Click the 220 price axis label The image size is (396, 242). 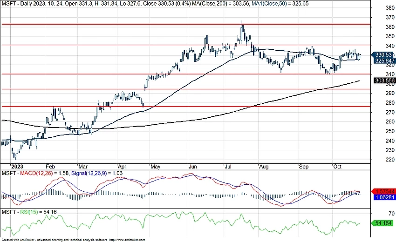coord(390,160)
